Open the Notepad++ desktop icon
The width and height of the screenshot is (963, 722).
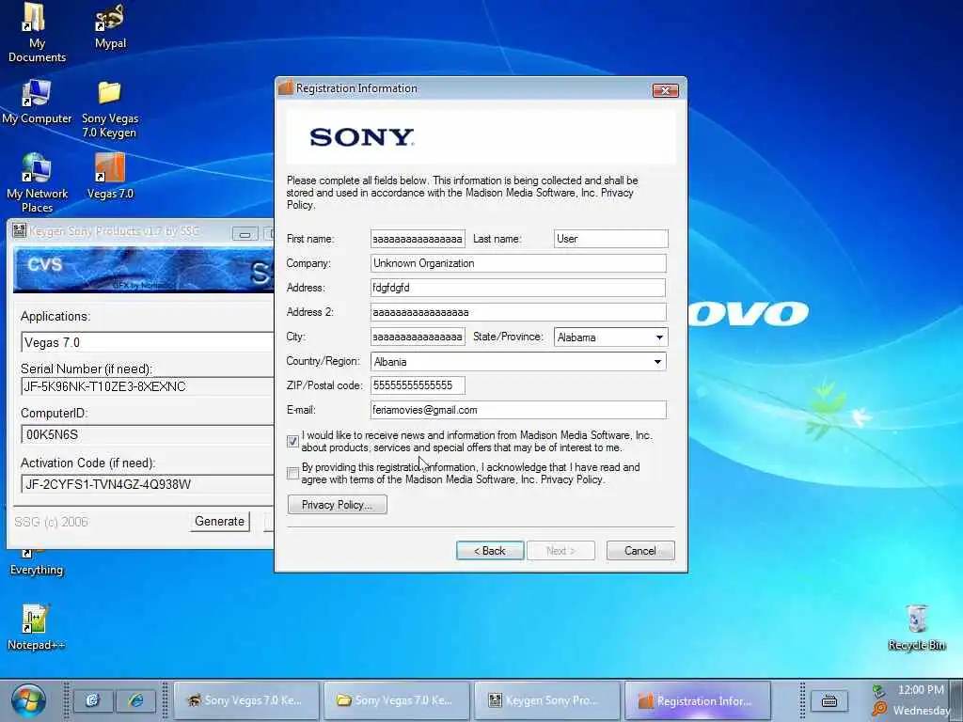36,627
